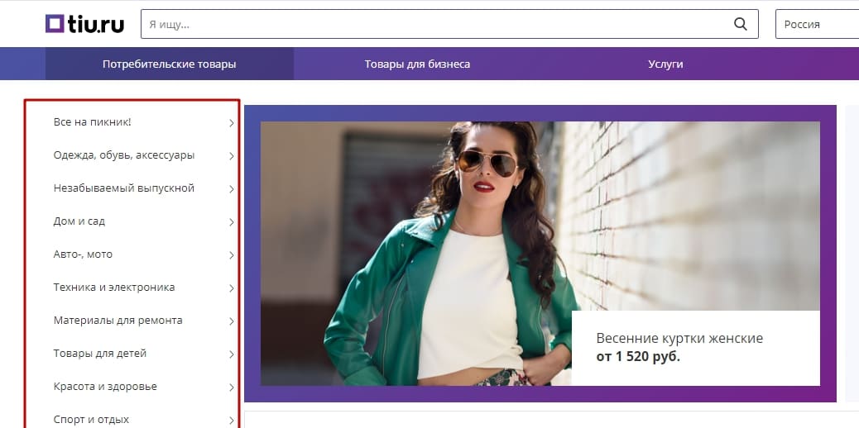Click the magnifying glass search icon

pyautogui.click(x=740, y=24)
